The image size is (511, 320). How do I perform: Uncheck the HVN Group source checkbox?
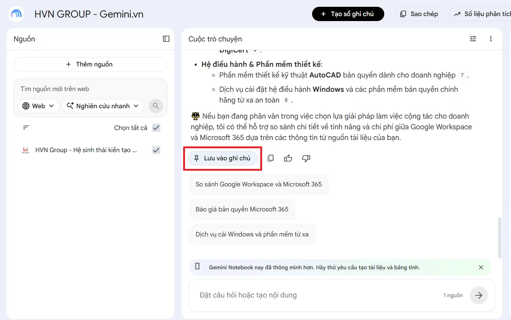pyautogui.click(x=156, y=150)
